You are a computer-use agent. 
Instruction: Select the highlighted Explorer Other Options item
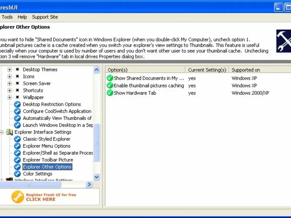[47, 167]
